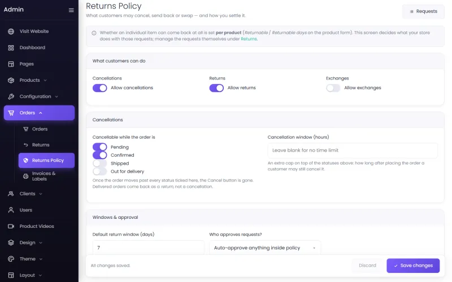This screenshot has height=282, width=452.
Task: Enable the Out for delivery toggle
Action: click(100, 171)
